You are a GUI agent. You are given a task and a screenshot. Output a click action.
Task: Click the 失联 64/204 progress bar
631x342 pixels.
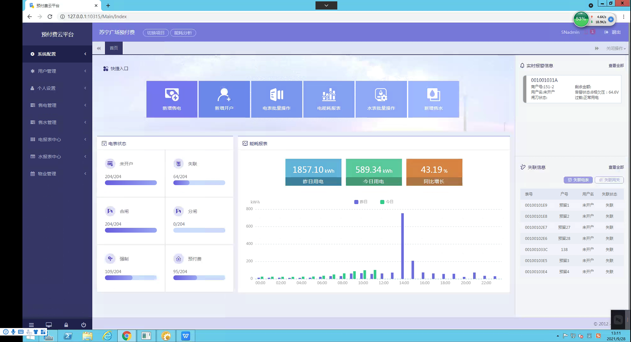click(x=199, y=183)
